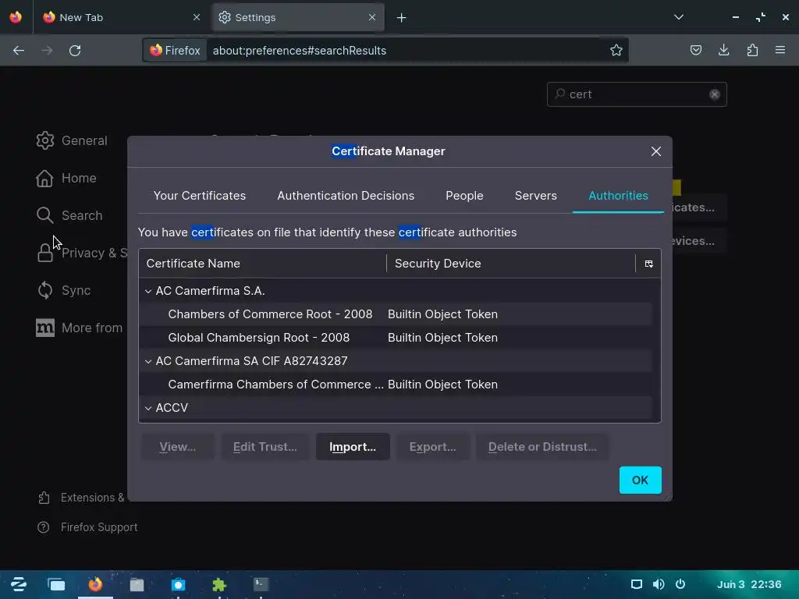This screenshot has height=599, width=799.
Task: Open a new tab with plus button
Action: pos(402,18)
